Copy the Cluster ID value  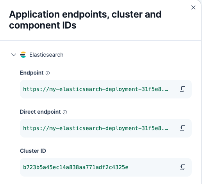182,167
